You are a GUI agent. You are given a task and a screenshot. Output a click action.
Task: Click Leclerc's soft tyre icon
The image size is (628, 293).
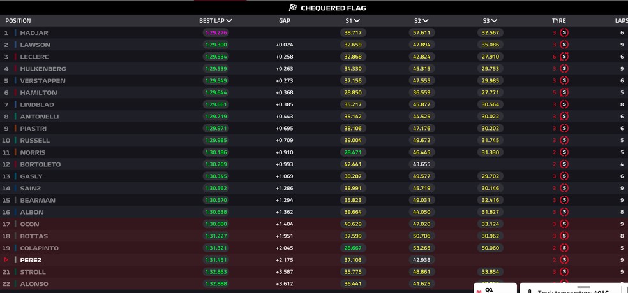[x=564, y=57]
